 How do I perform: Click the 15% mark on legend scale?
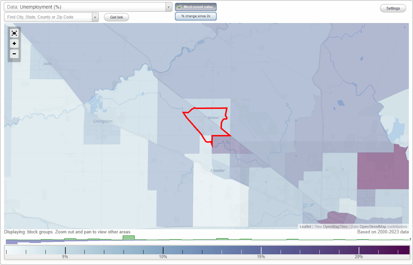click(261, 256)
